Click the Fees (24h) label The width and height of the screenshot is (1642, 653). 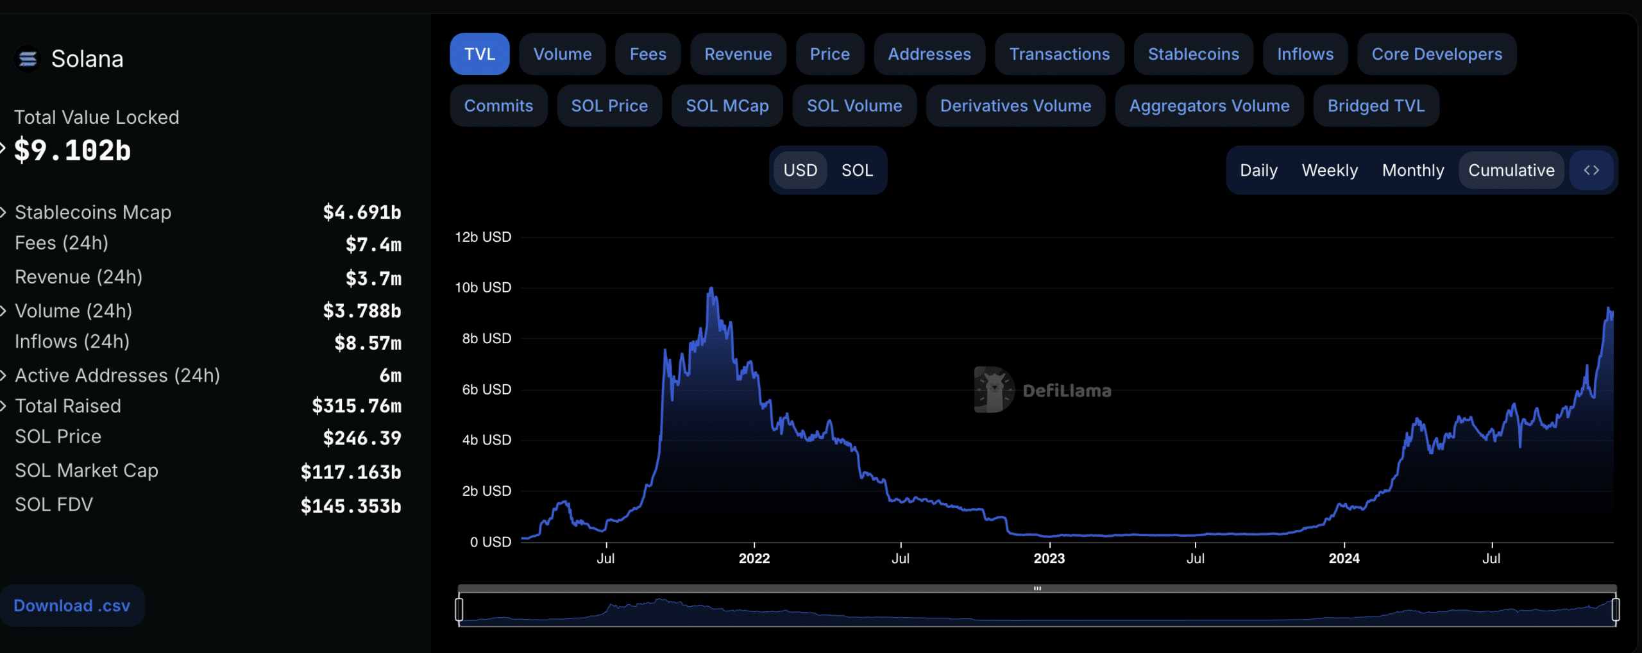tap(62, 243)
